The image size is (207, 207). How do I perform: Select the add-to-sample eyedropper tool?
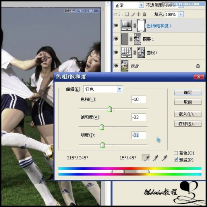(155, 158)
